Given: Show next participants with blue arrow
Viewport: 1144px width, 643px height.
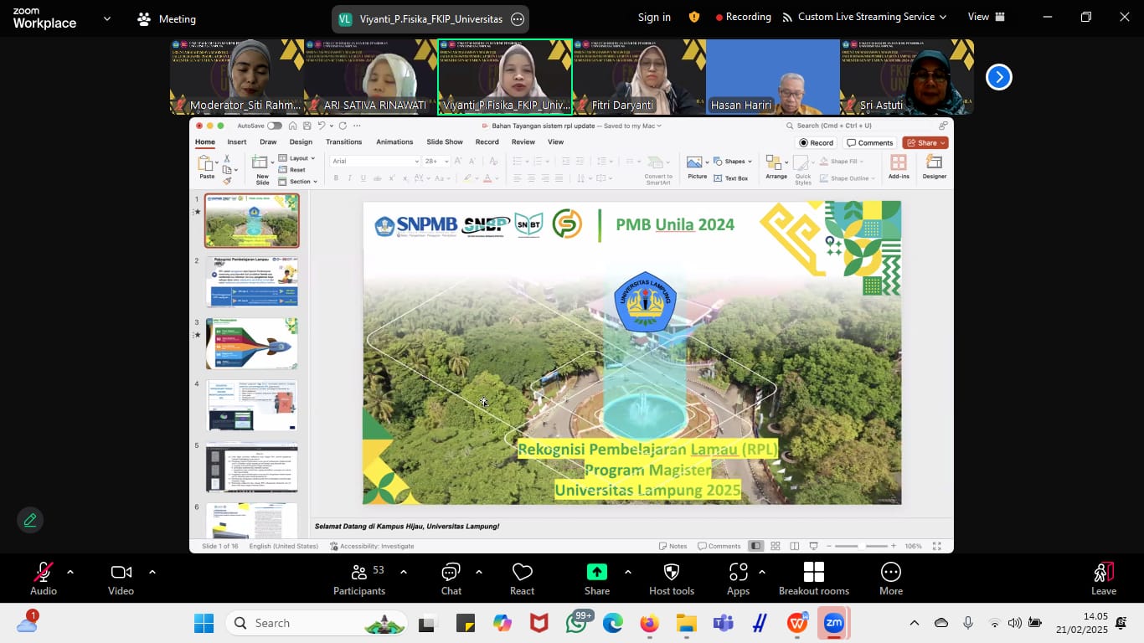Looking at the screenshot, I should (x=998, y=77).
